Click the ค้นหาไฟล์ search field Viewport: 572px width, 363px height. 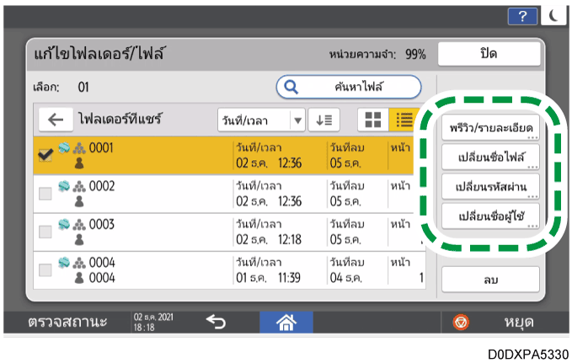click(x=349, y=87)
